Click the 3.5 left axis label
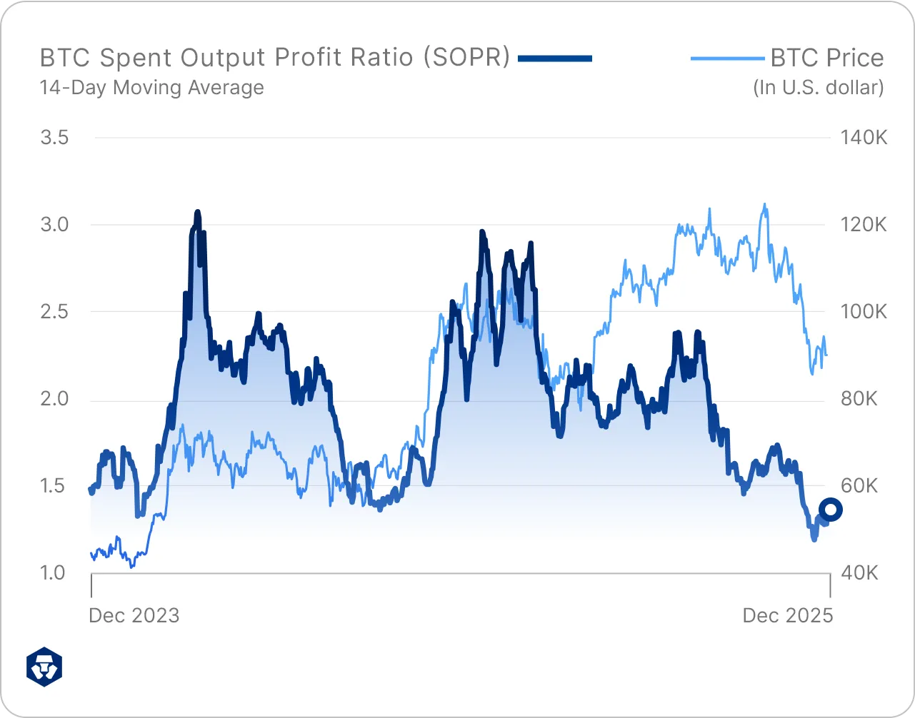Viewport: 915px width, 718px height. pyautogui.click(x=55, y=137)
